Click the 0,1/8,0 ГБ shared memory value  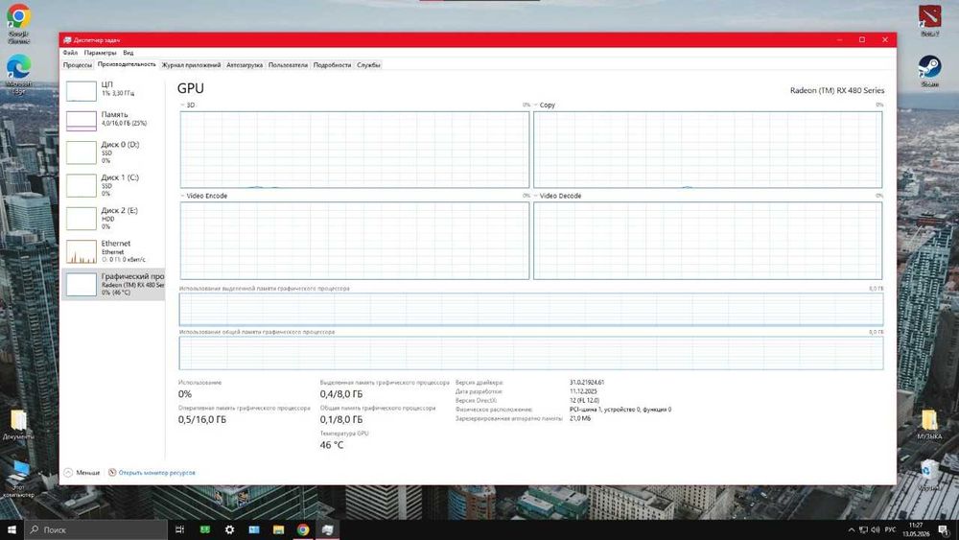(341, 419)
